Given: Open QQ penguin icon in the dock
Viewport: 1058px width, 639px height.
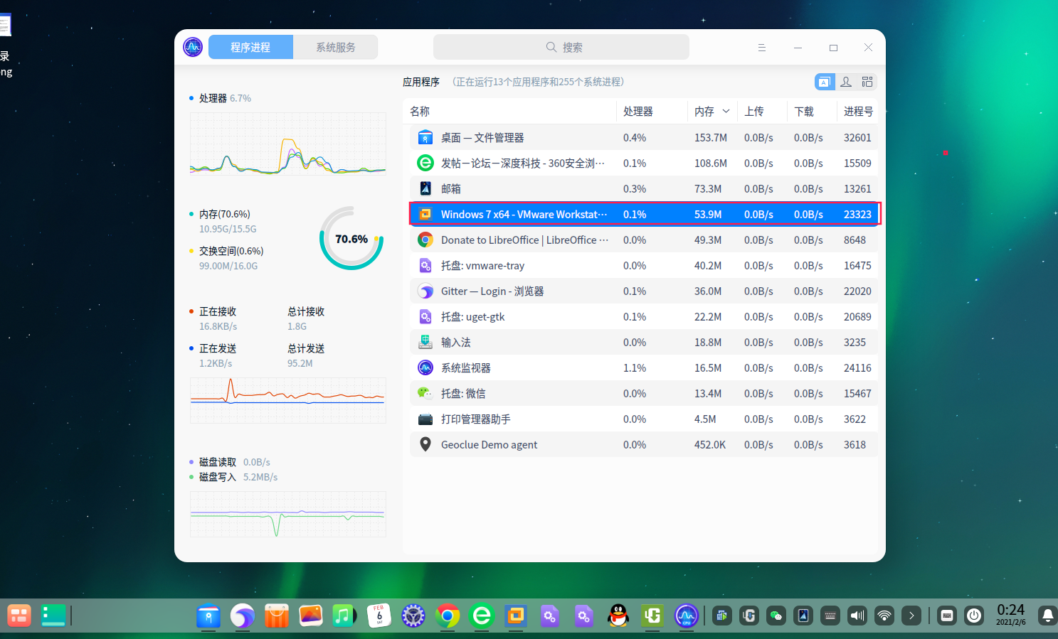Looking at the screenshot, I should pyautogui.click(x=618, y=616).
